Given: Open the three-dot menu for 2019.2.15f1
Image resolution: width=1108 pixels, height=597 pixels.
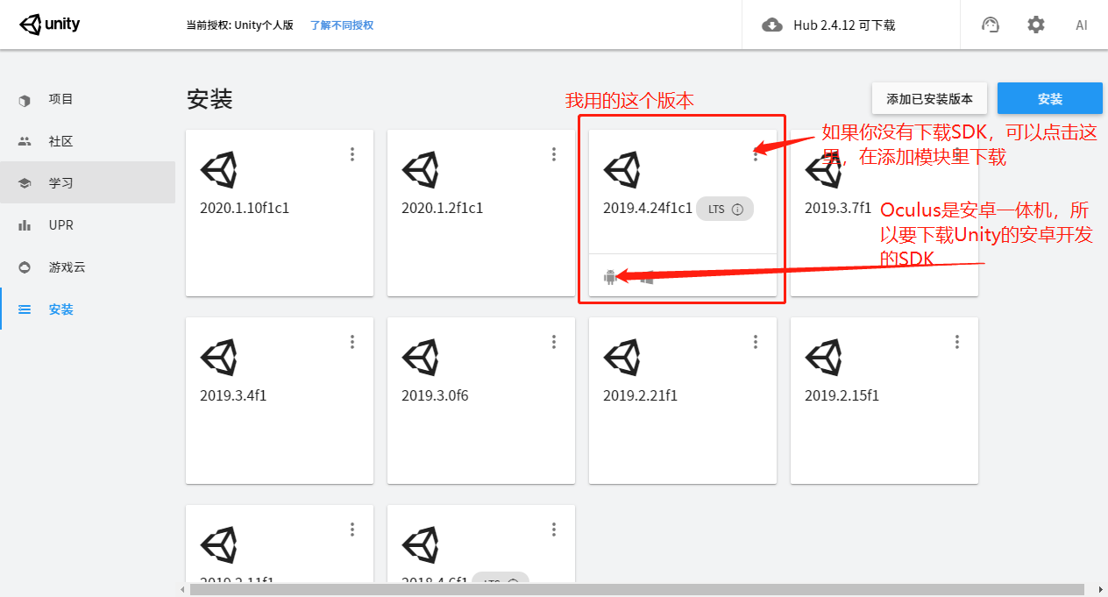Looking at the screenshot, I should click(957, 342).
